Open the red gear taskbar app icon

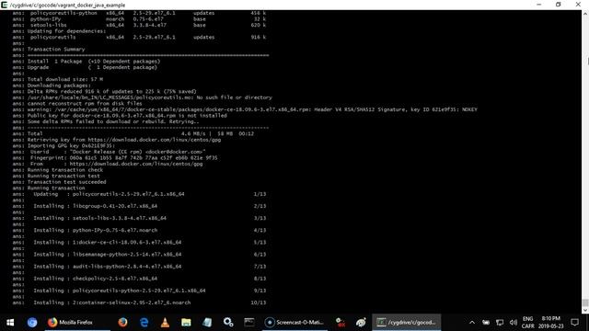(x=341, y=323)
